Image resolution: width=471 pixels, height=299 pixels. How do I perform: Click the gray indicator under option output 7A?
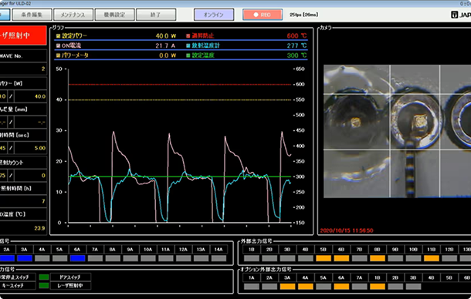tap(360, 287)
